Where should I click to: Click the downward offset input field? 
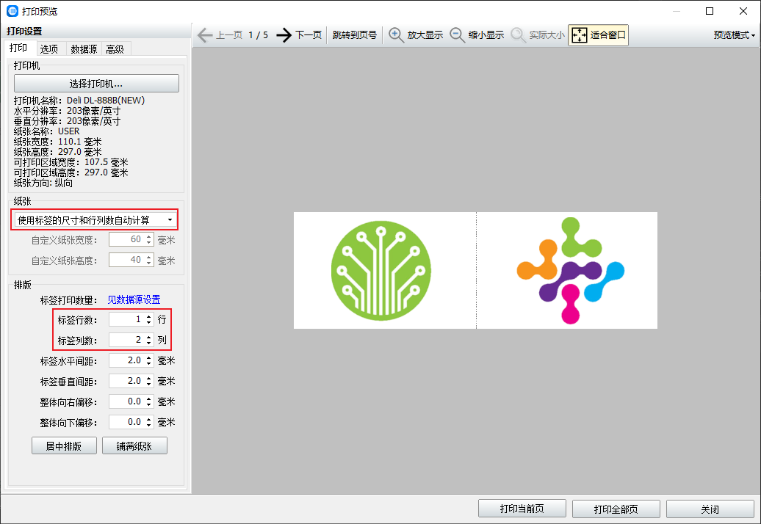coord(126,422)
